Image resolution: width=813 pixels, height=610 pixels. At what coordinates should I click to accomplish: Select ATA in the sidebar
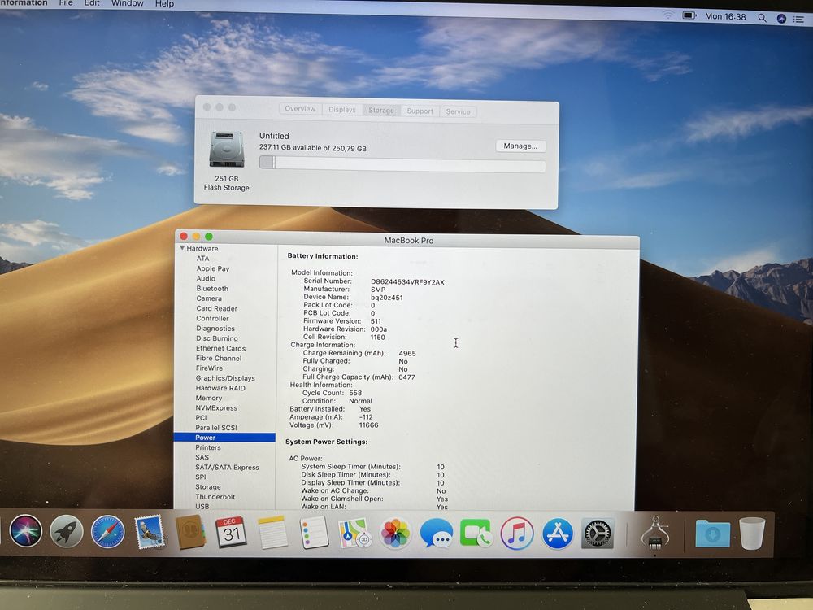click(x=202, y=259)
